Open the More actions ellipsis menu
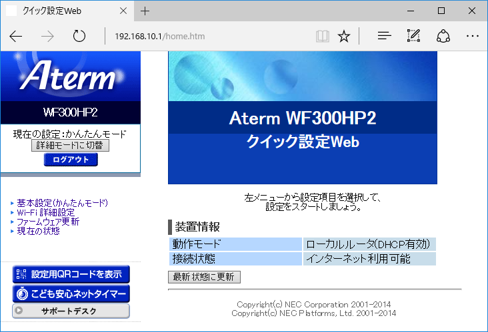Screen dimensions: 488x332 point(473,37)
